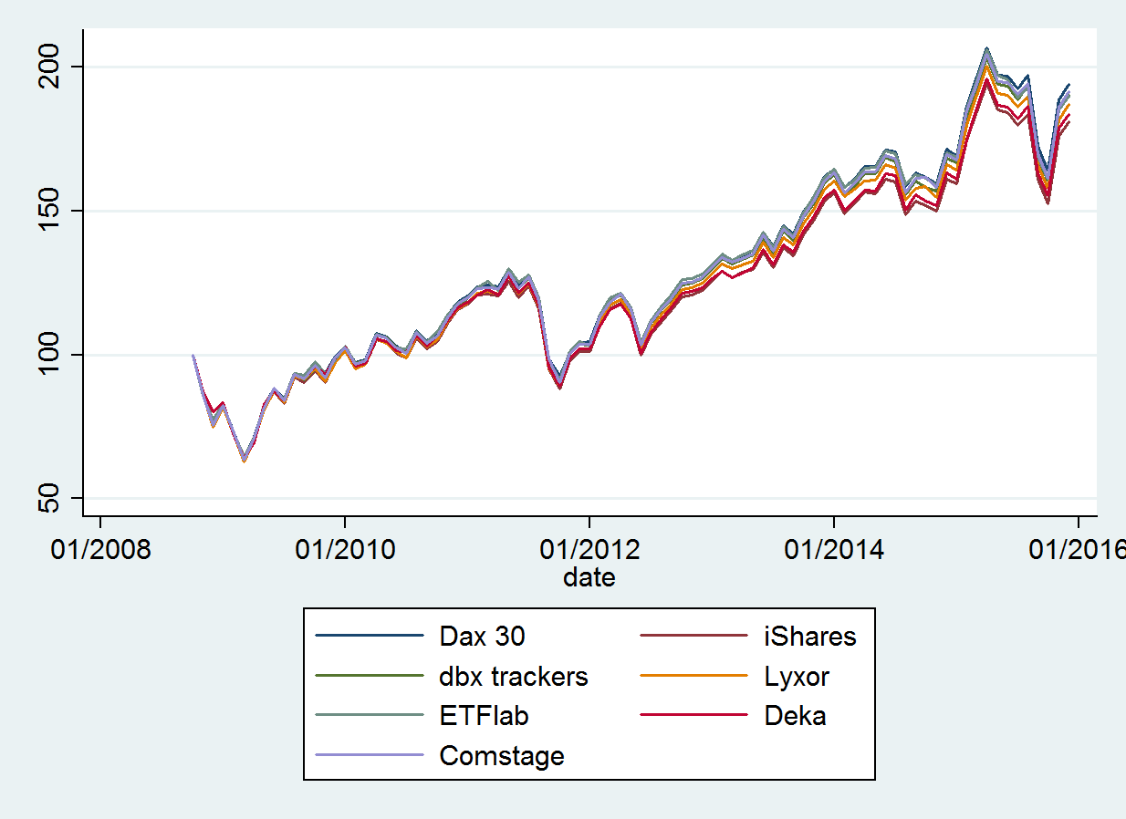Click the iShares legend line swatch
1126x819 pixels.
tap(693, 636)
